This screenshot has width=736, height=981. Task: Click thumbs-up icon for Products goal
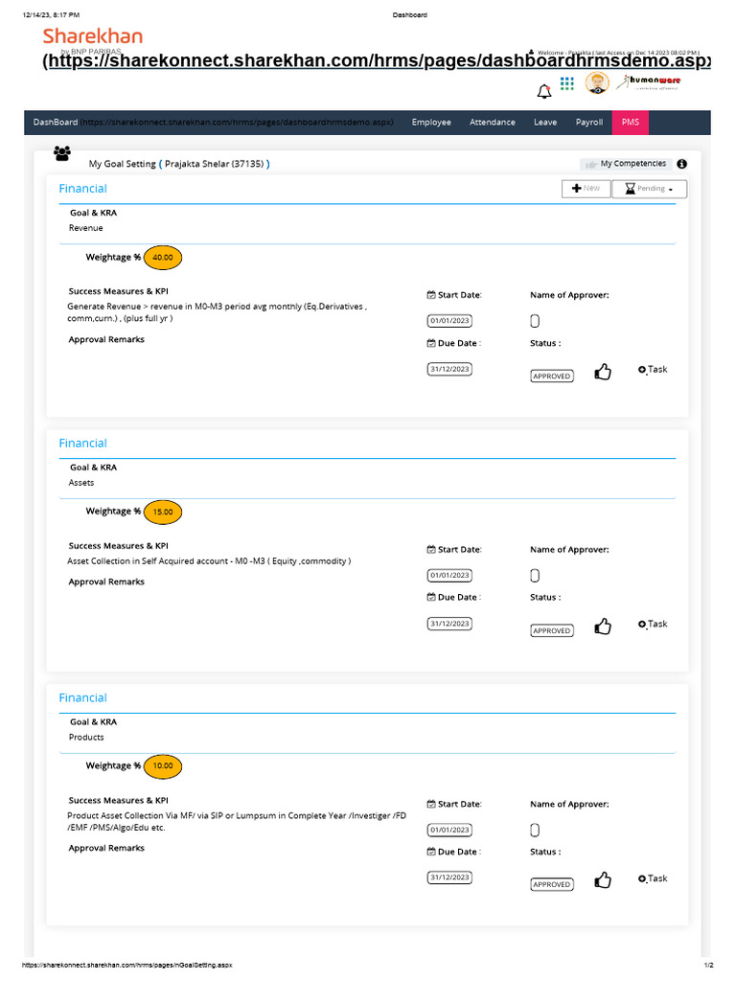coord(603,880)
